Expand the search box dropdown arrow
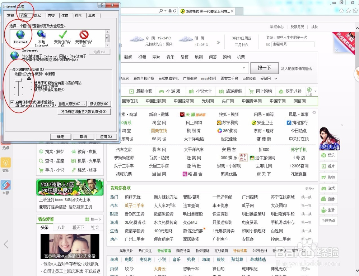Screen dimensions: 359x276 pos(244,68)
